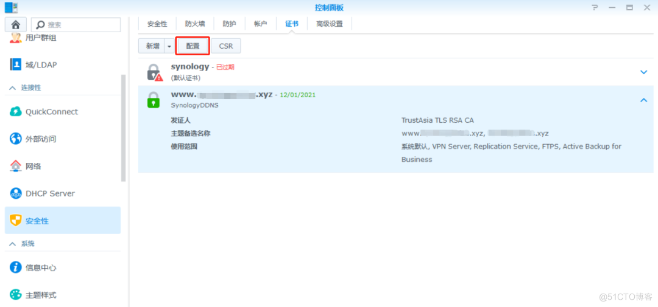Screen dimensions: 658x307
Task: Click the CSR button
Action: [226, 46]
